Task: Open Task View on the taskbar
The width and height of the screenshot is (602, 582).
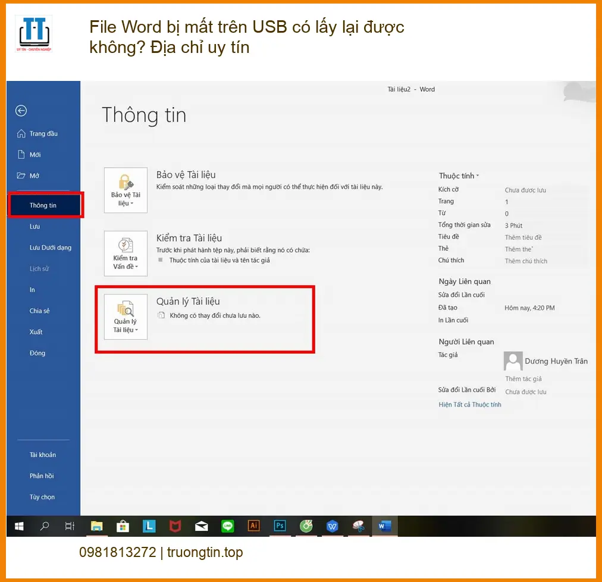Action: 70,526
